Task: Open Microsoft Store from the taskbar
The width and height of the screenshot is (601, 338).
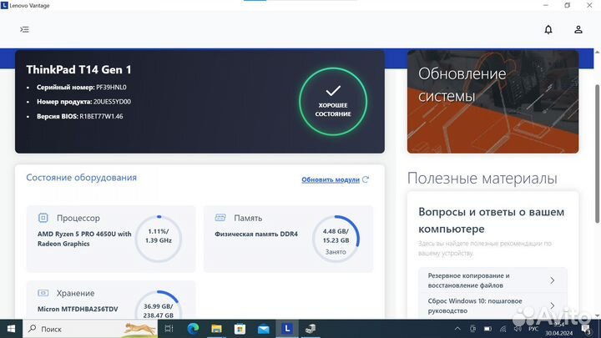Action: point(240,329)
